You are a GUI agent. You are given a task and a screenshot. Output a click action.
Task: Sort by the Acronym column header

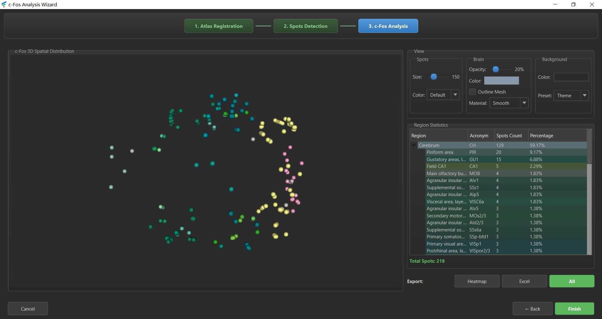[481, 135]
